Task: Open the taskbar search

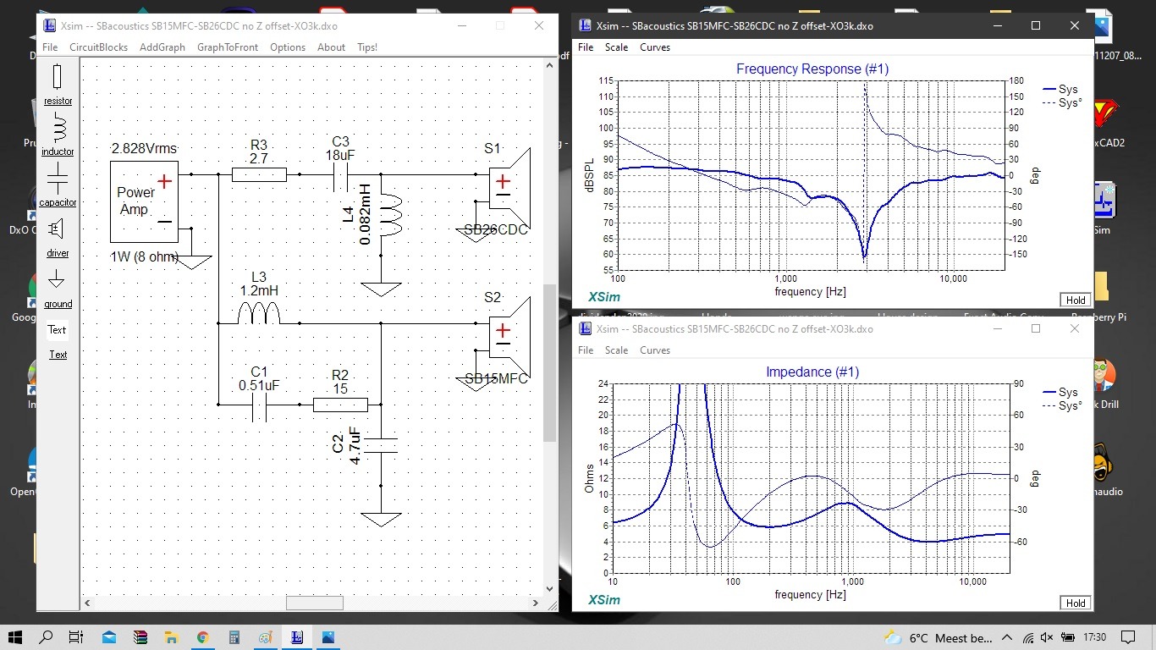Action: click(47, 637)
